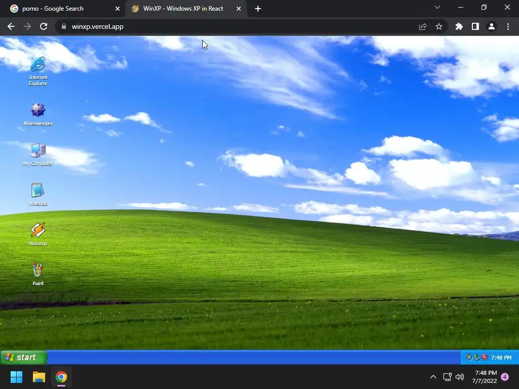The width and height of the screenshot is (519, 389).
Task: Open network settings from the tray icon
Action: click(447, 377)
